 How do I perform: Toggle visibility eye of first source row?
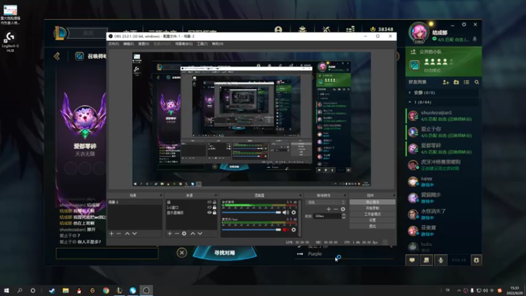coord(209,202)
